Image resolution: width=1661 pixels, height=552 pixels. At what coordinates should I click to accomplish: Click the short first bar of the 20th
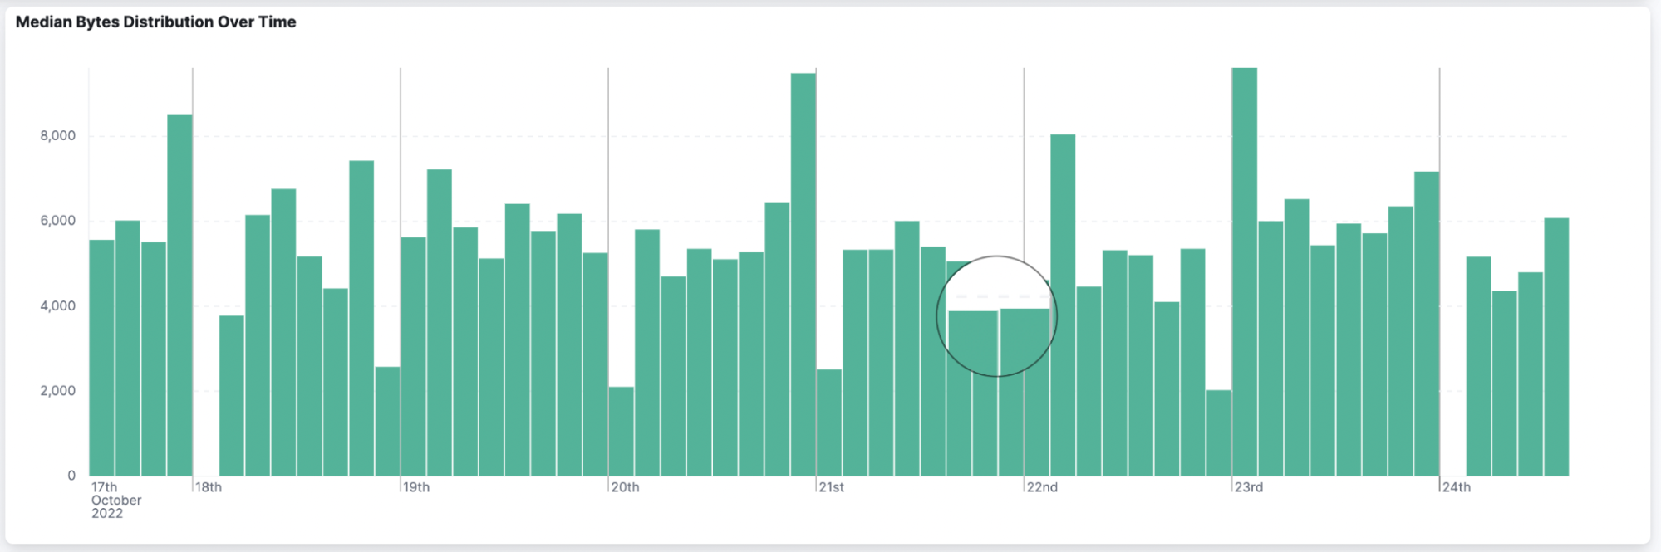tap(622, 432)
